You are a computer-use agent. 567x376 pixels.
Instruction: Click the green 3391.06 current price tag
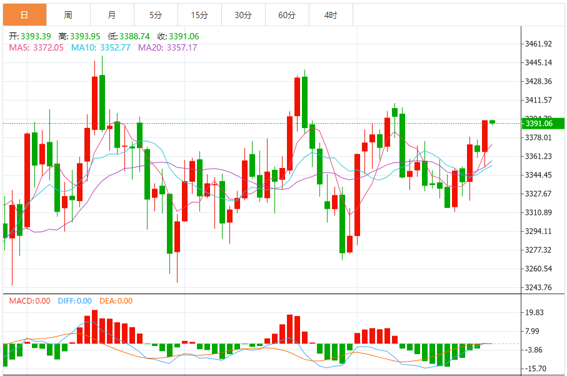tap(543, 124)
